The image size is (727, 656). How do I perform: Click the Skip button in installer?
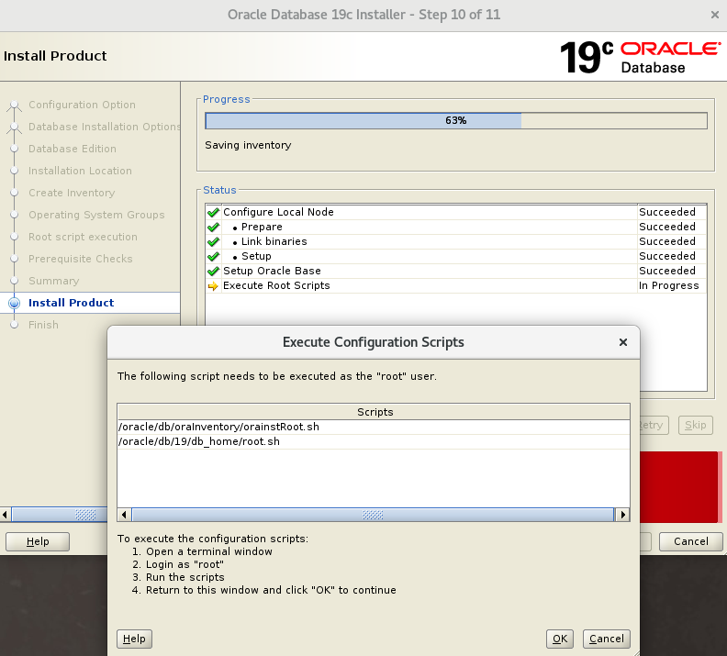(x=695, y=426)
